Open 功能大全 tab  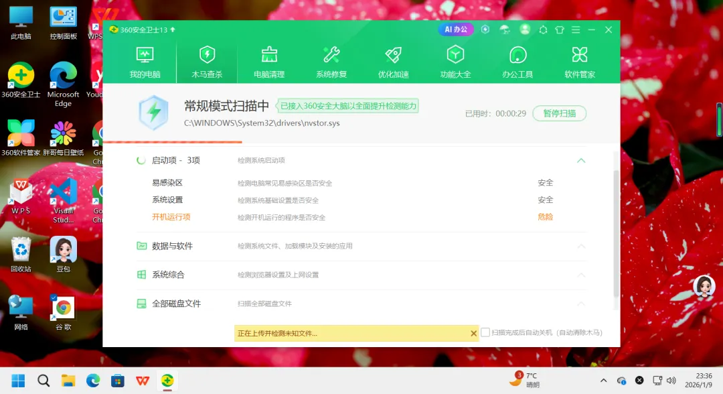click(455, 62)
